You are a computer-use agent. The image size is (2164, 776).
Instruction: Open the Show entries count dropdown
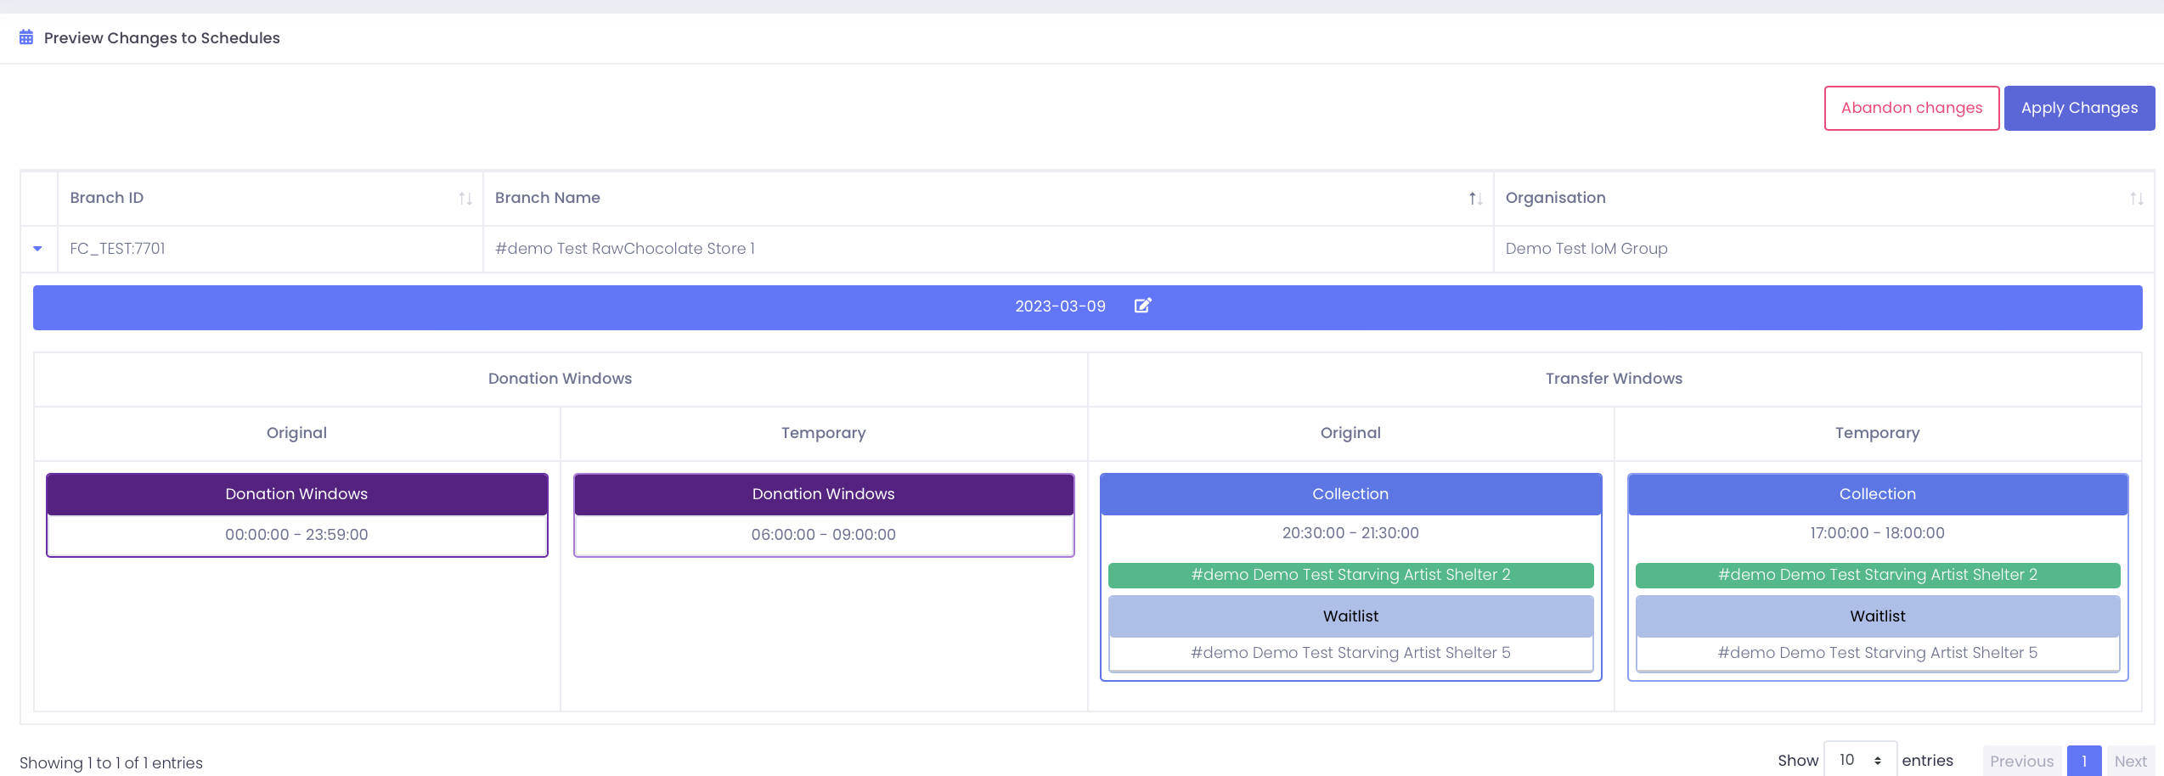[x=1859, y=760]
